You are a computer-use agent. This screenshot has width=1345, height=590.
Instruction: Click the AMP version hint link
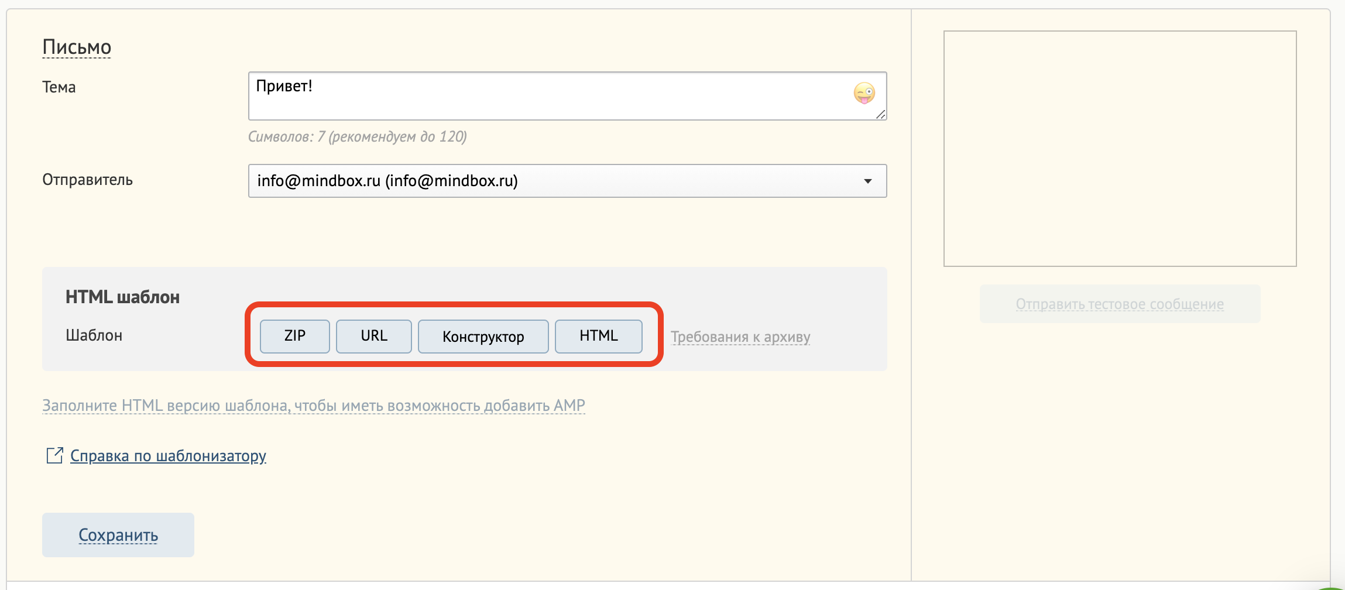coord(314,405)
